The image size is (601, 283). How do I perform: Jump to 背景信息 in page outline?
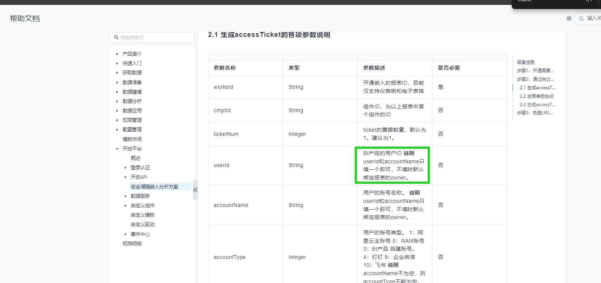click(525, 62)
